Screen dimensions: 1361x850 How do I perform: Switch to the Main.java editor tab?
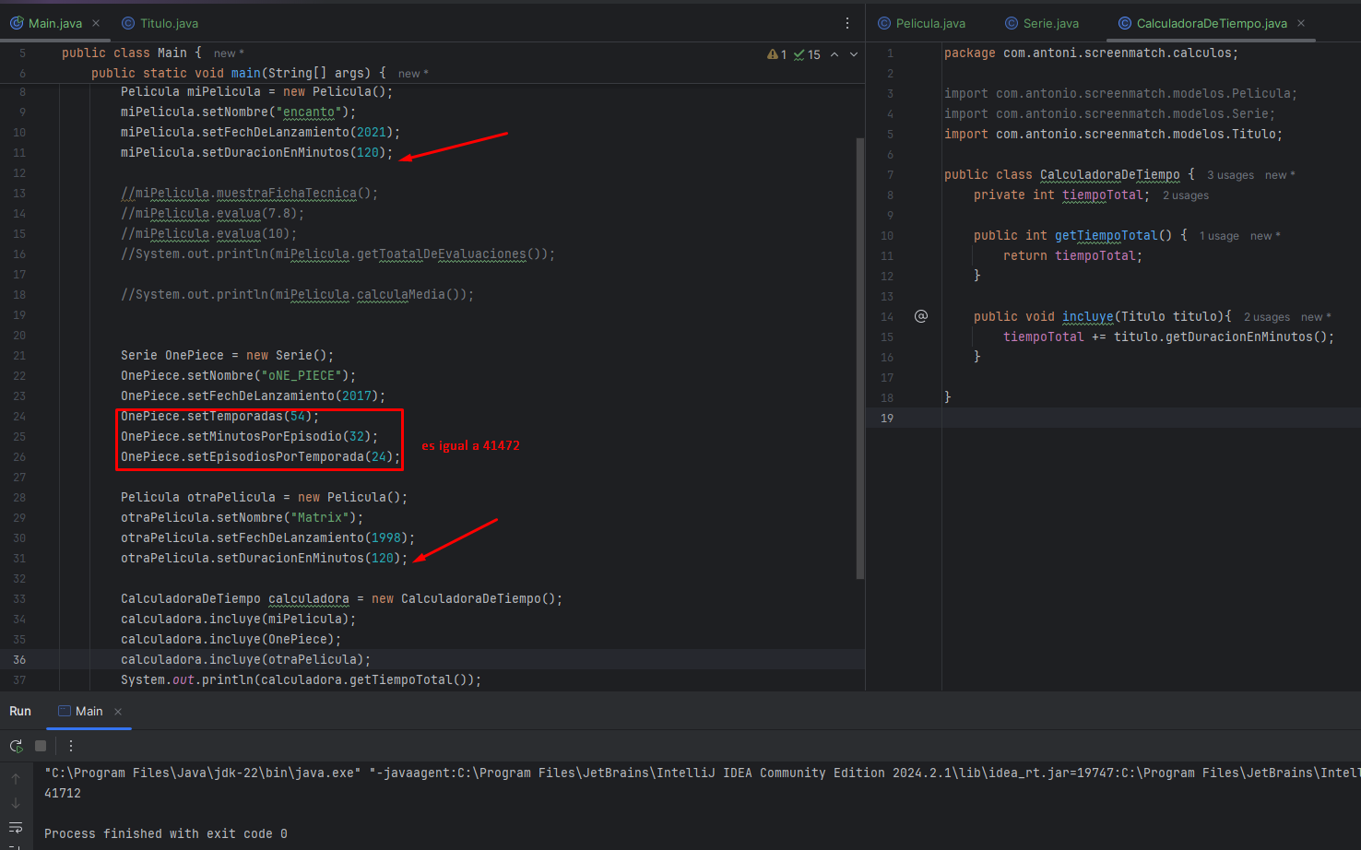point(54,23)
